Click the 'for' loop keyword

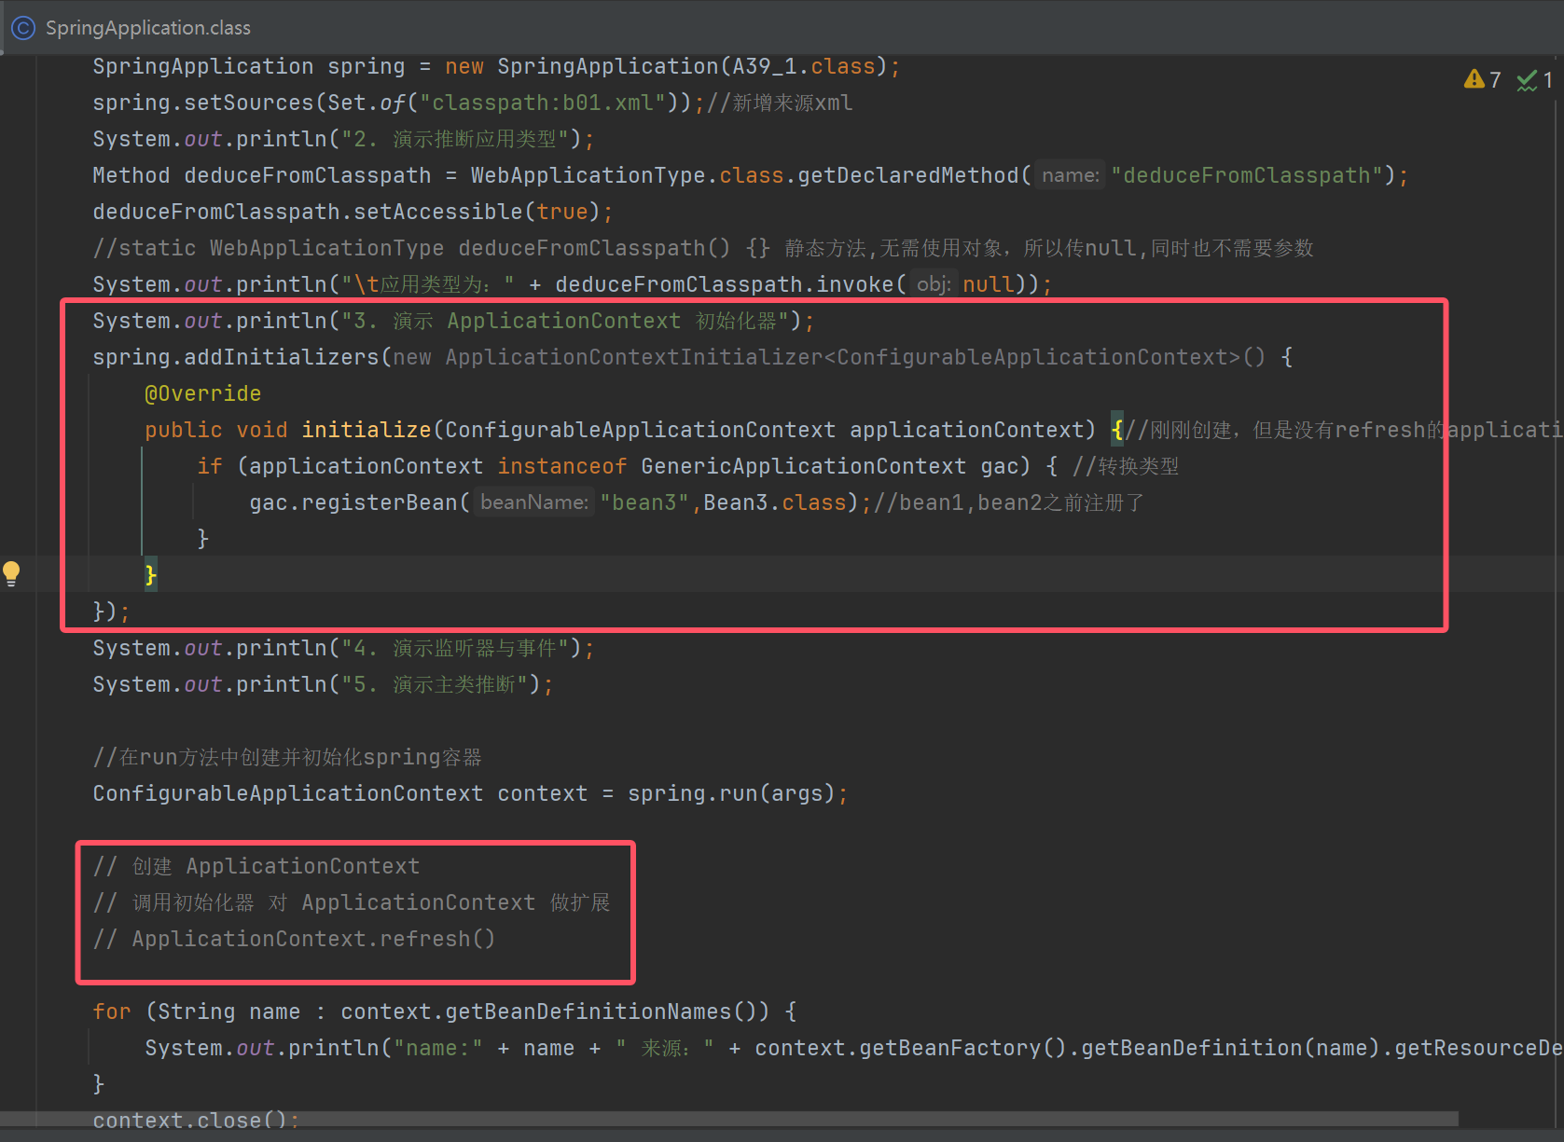(112, 1011)
